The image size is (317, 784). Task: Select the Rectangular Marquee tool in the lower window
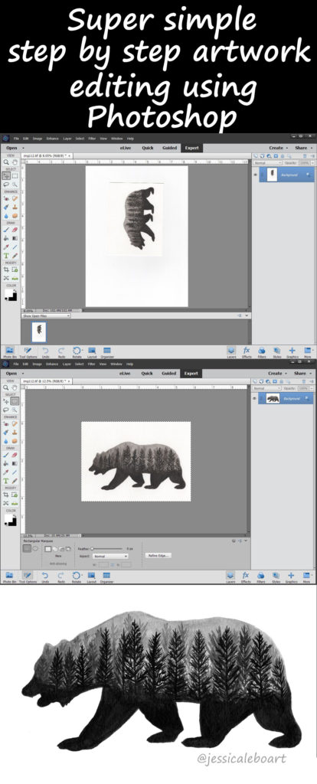tap(15, 401)
